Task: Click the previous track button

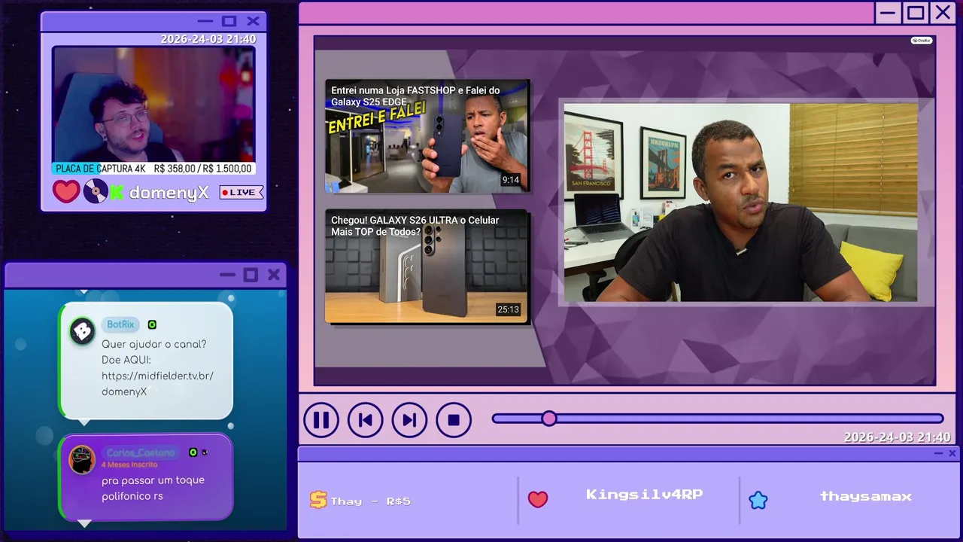Action: click(x=366, y=420)
